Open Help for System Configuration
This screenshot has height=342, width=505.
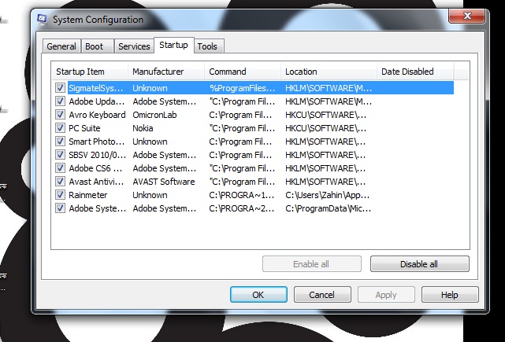click(450, 294)
